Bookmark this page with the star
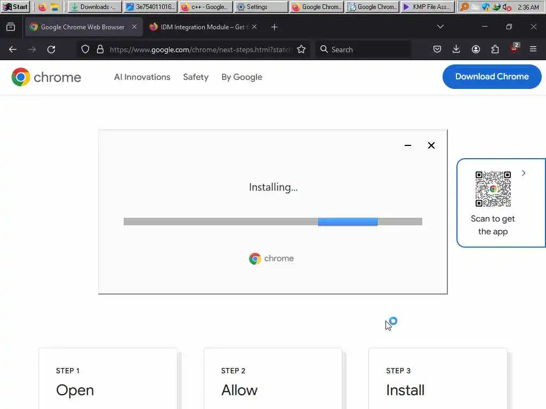Viewport: 546px width, 409px height. coord(302,50)
